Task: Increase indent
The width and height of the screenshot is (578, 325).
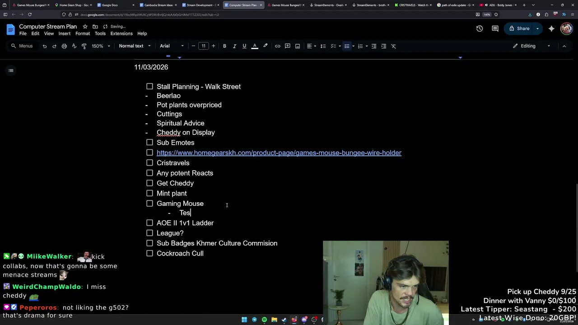Action: [384, 46]
